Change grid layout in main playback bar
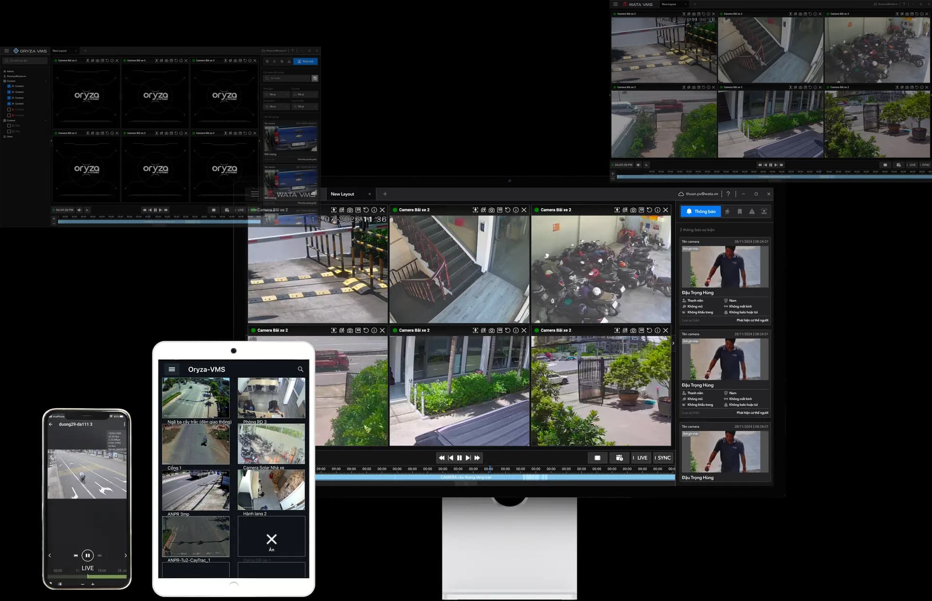The image size is (932, 601). (598, 458)
